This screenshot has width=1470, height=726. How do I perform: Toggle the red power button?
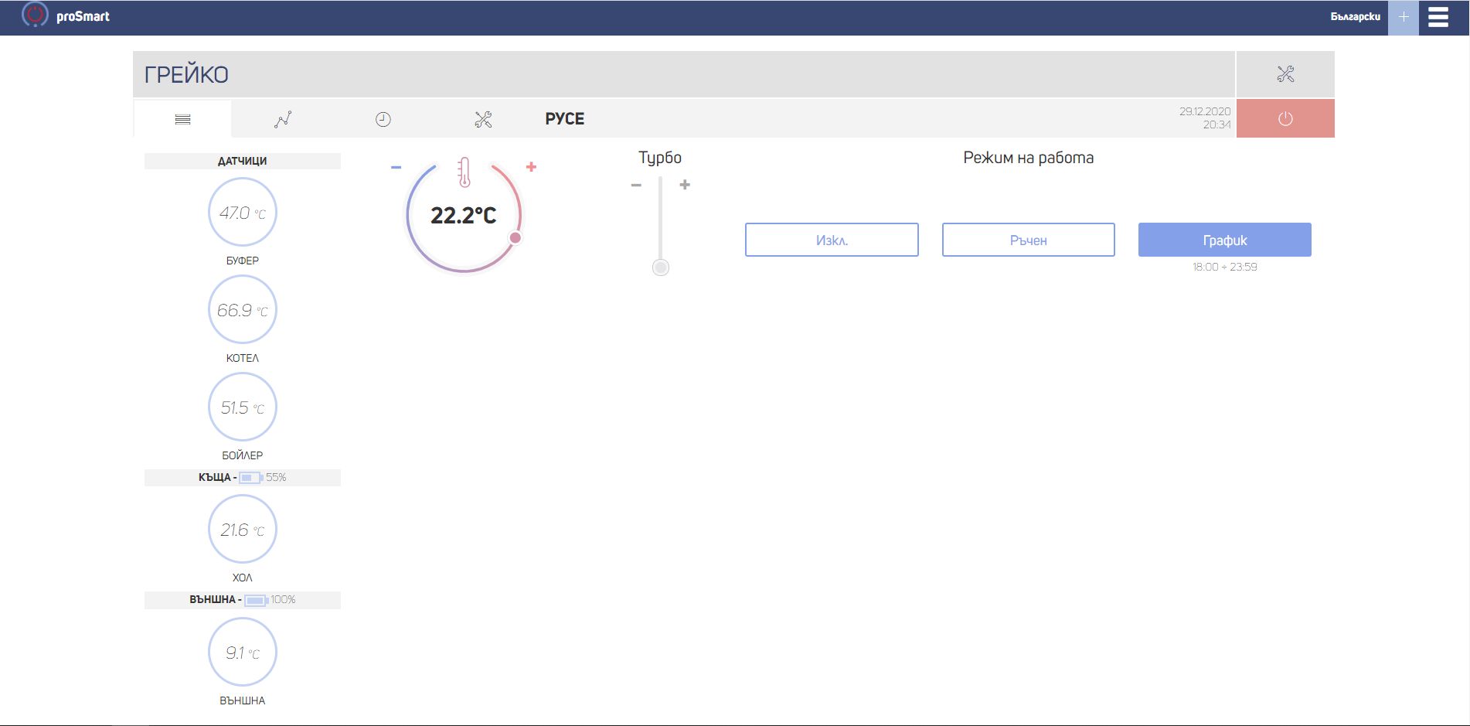click(x=1285, y=118)
